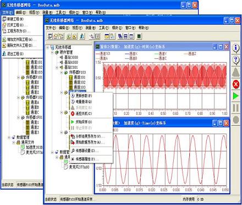Image resolution: width=242 pixels, height=205 pixels.
Task: Click the first toolbar icon under 文件 menu
Action: click(50, 36)
